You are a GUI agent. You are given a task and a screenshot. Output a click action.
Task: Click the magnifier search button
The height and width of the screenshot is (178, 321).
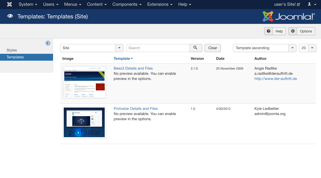(196, 48)
